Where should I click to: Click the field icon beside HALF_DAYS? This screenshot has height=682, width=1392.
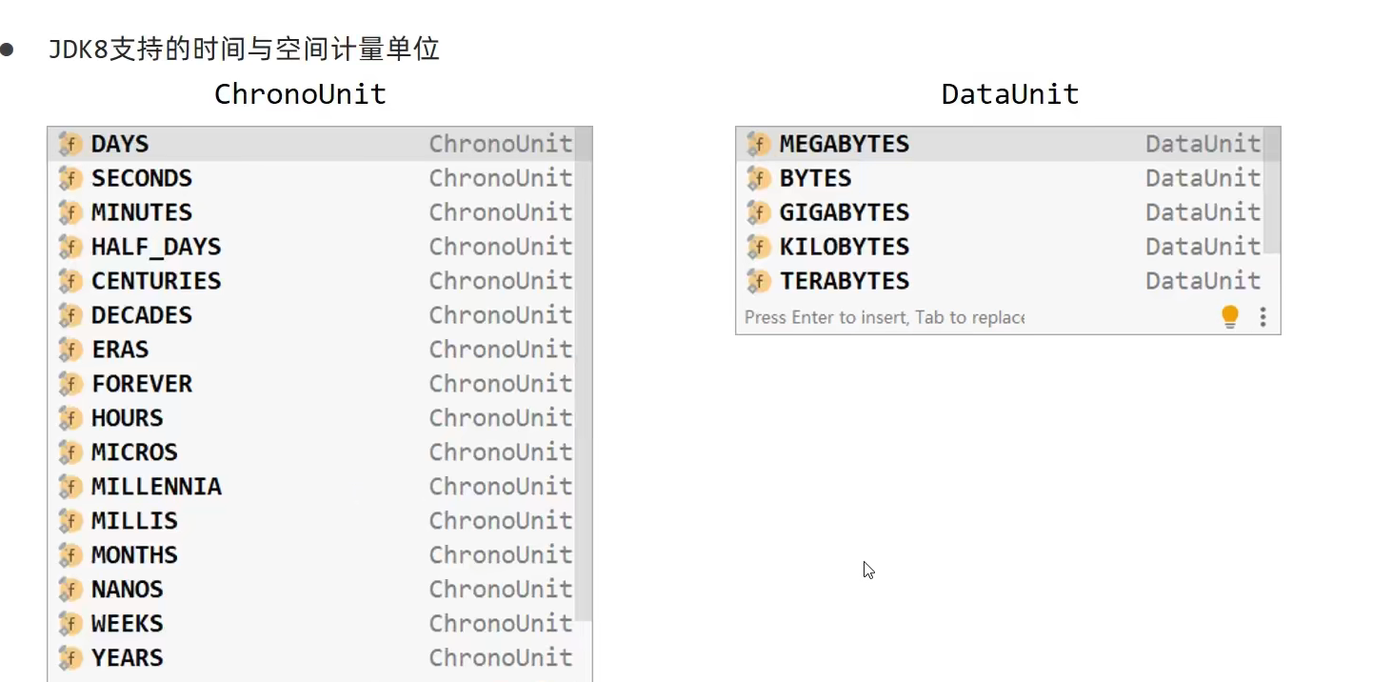pos(70,247)
